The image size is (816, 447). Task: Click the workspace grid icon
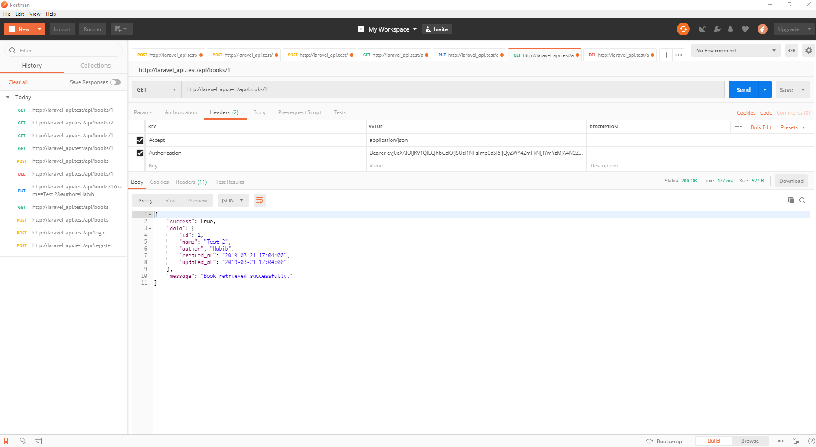(x=361, y=29)
